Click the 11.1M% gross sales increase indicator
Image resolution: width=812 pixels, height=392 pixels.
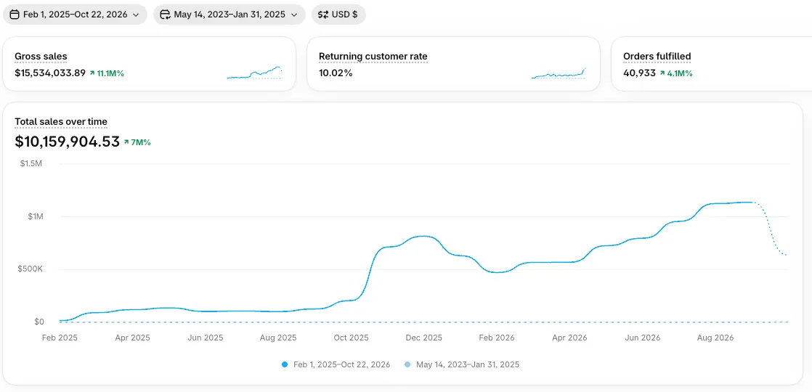point(107,73)
